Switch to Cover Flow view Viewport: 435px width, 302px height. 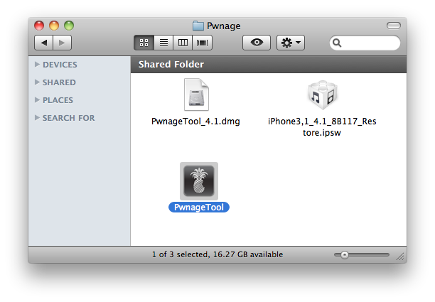202,43
